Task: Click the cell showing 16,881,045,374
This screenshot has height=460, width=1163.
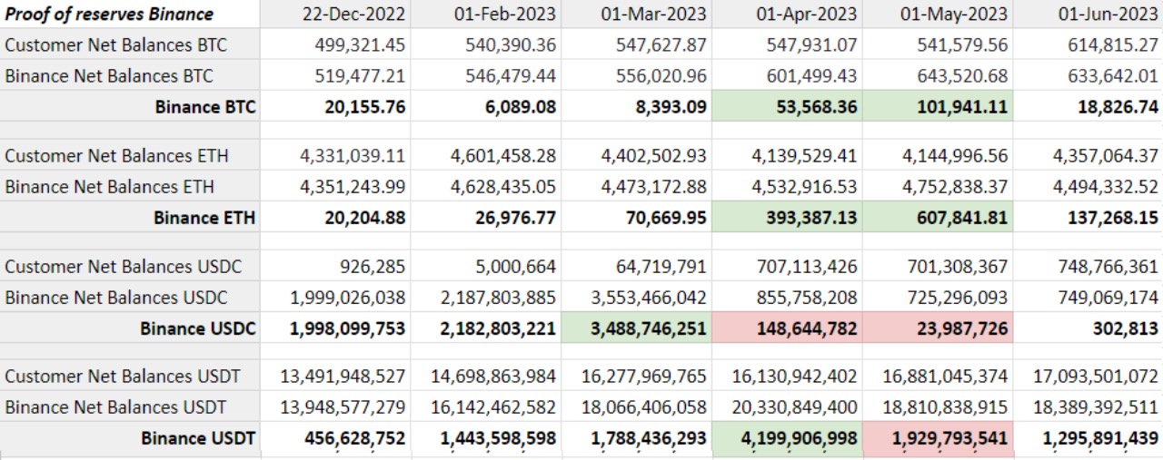Action: [938, 377]
